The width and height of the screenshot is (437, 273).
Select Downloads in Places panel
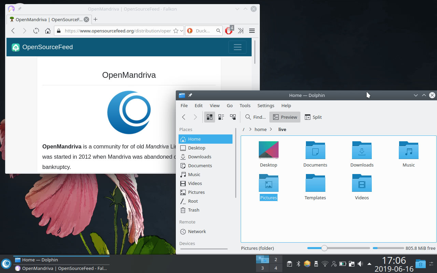pyautogui.click(x=206, y=157)
